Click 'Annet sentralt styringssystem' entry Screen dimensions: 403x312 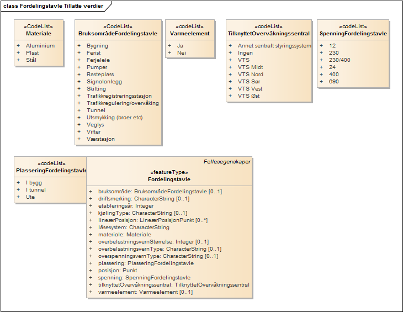(x=274, y=46)
